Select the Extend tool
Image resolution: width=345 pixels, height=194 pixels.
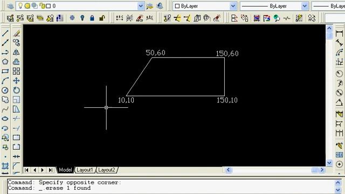pyautogui.click(x=17, y=128)
